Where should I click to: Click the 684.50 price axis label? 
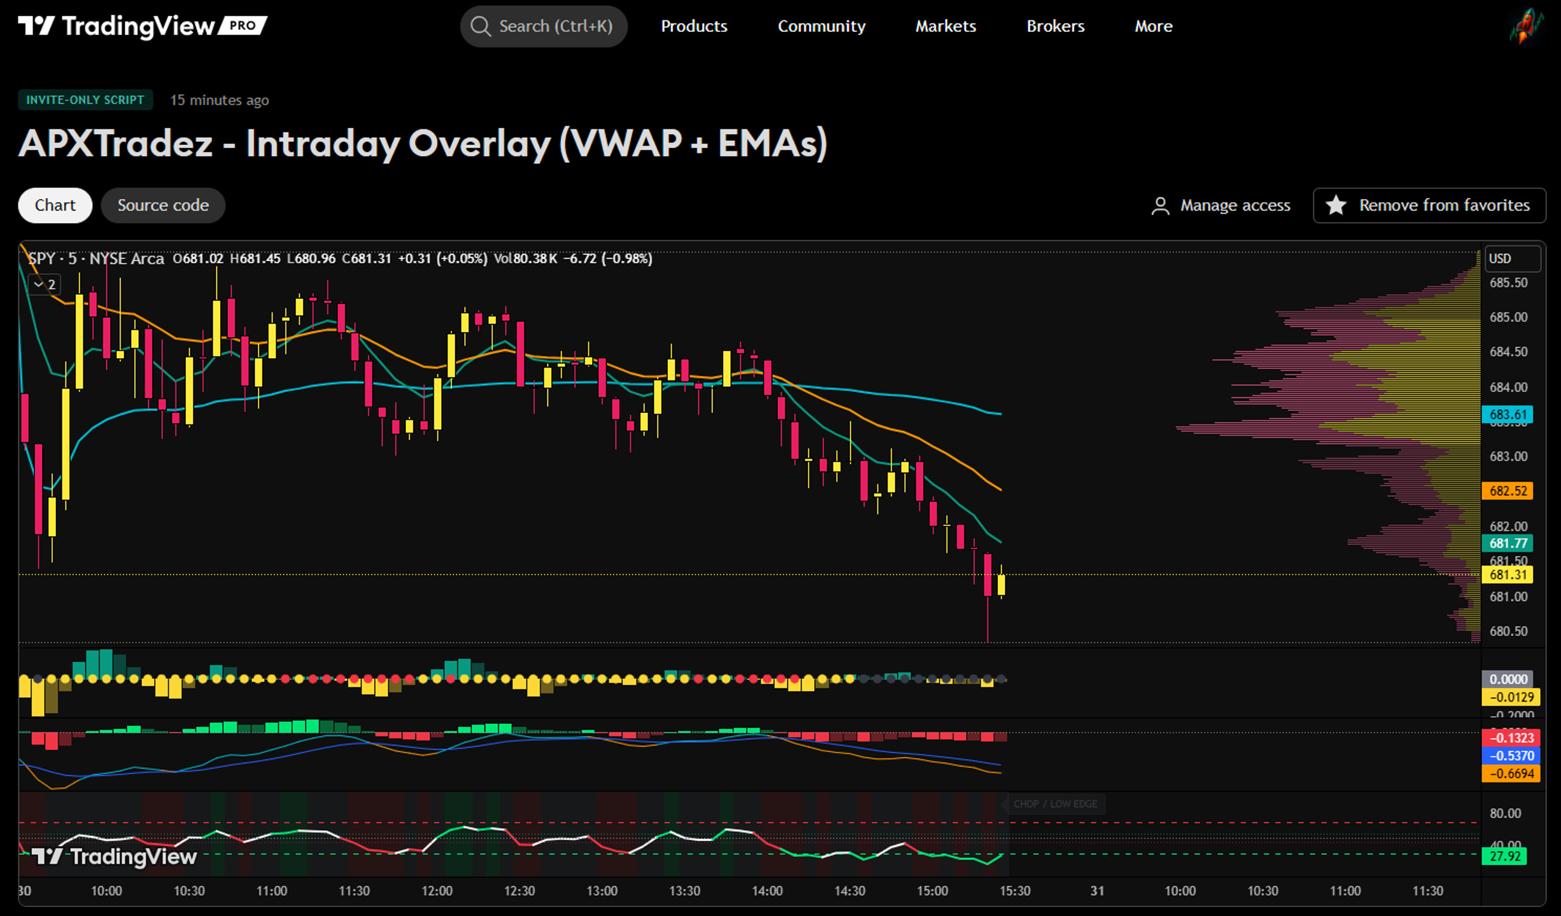pos(1508,352)
